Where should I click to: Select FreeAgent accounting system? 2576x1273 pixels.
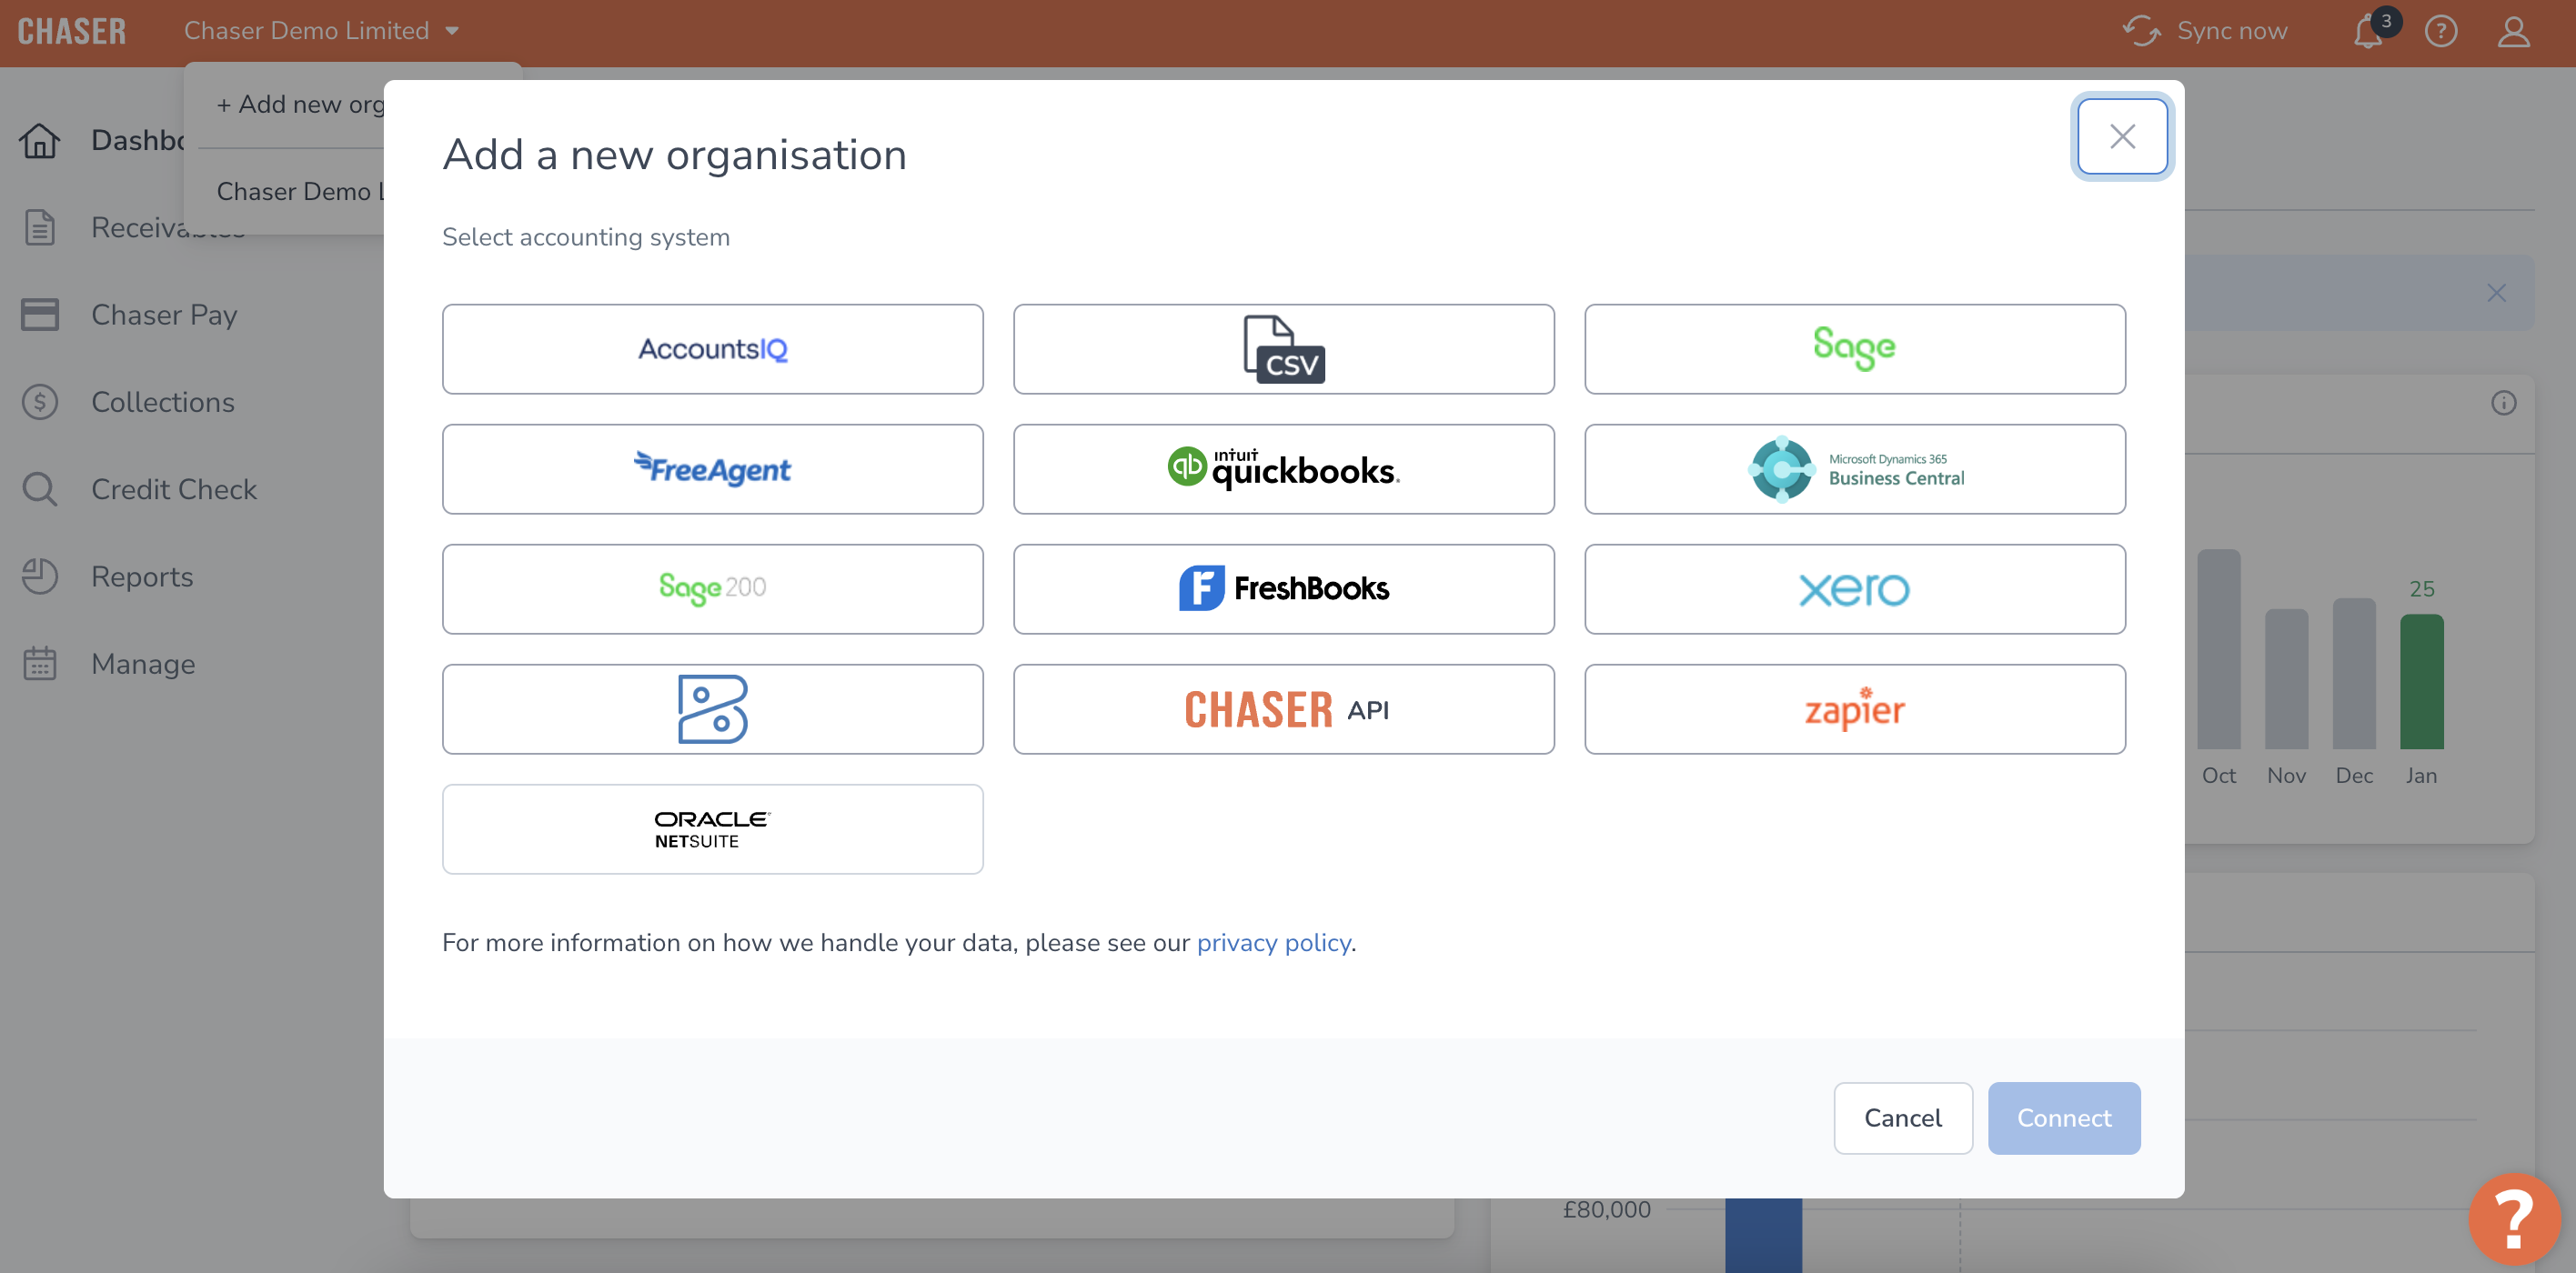(x=713, y=468)
